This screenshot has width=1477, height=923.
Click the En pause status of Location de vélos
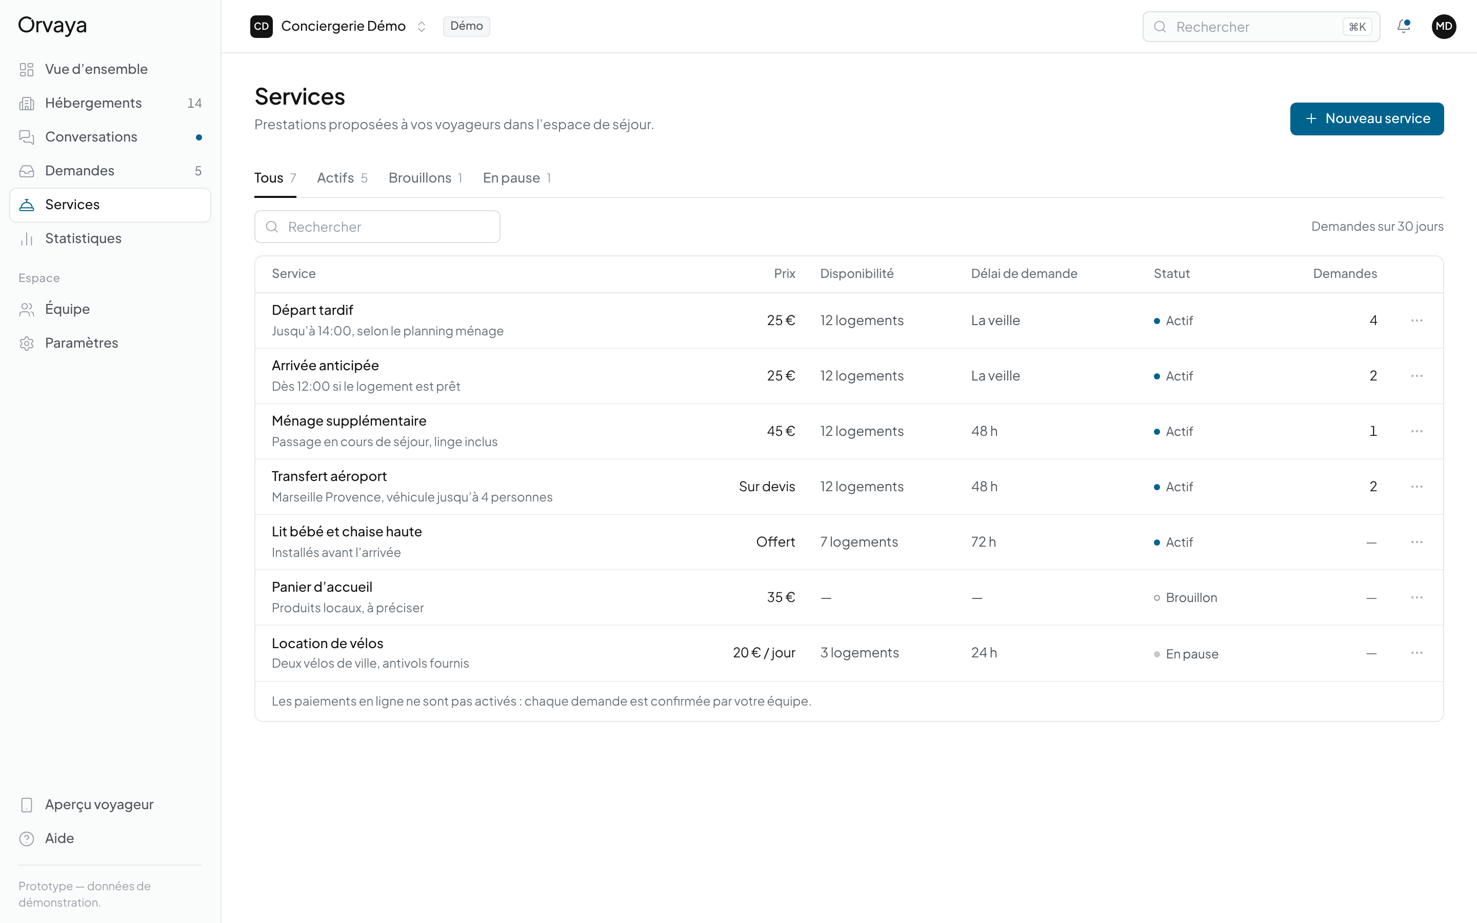point(1186,654)
